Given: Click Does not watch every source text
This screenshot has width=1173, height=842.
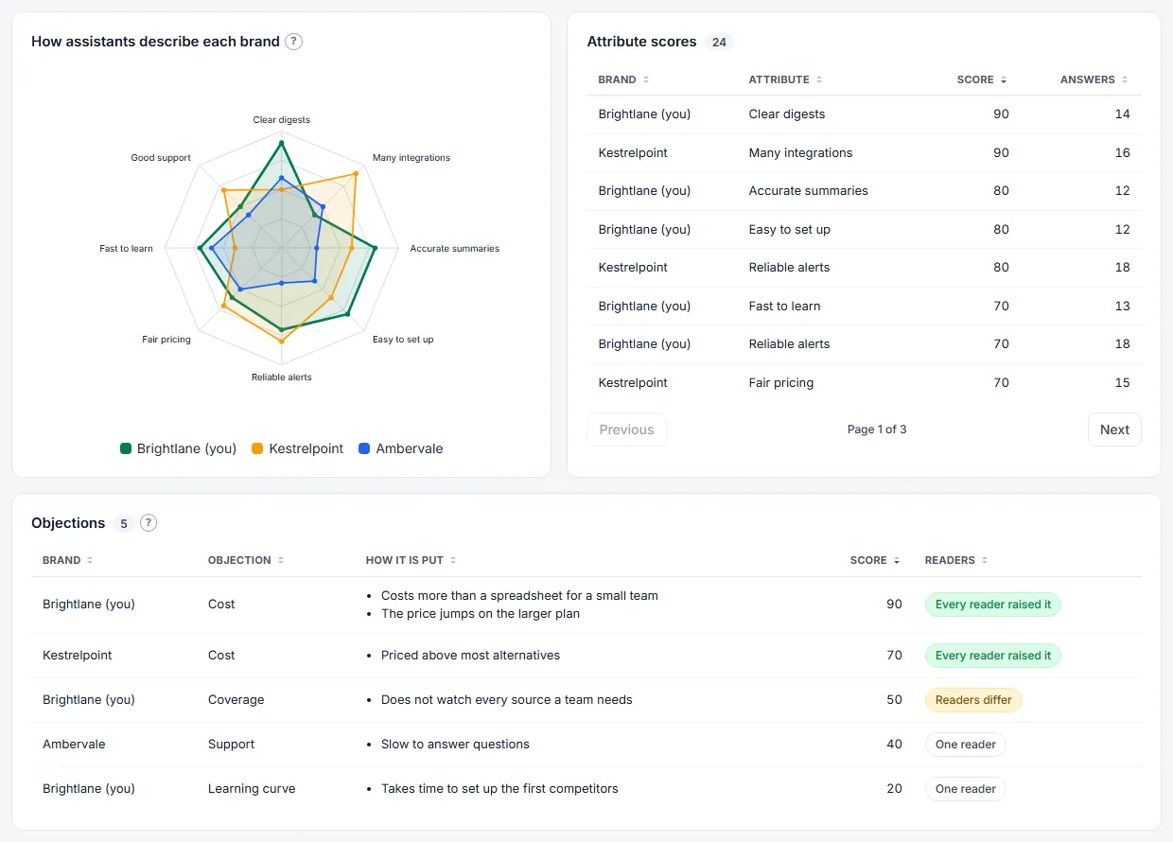Looking at the screenshot, I should click(507, 700).
